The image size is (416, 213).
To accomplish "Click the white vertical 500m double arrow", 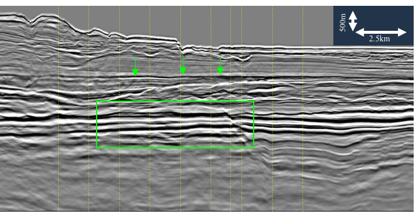I will pyautogui.click(x=353, y=21).
